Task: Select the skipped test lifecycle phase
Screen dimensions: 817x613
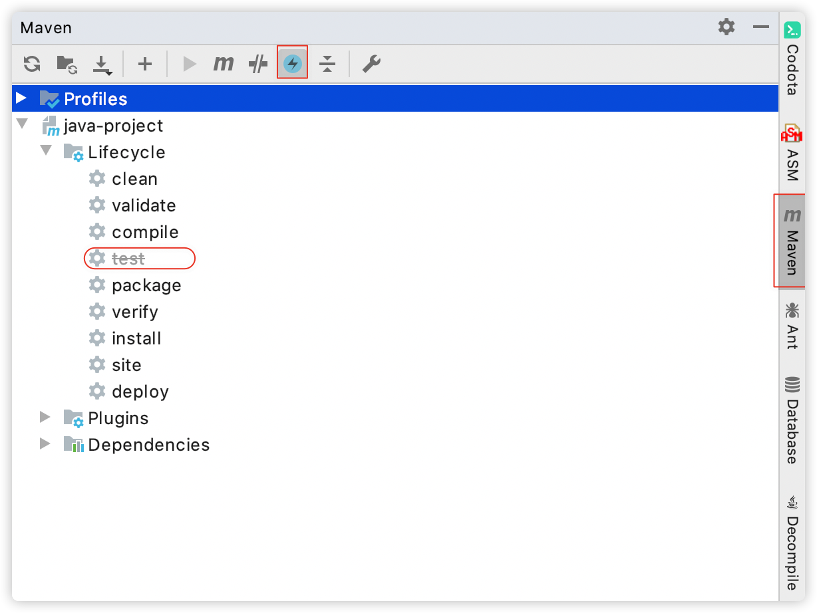Action: (x=128, y=259)
